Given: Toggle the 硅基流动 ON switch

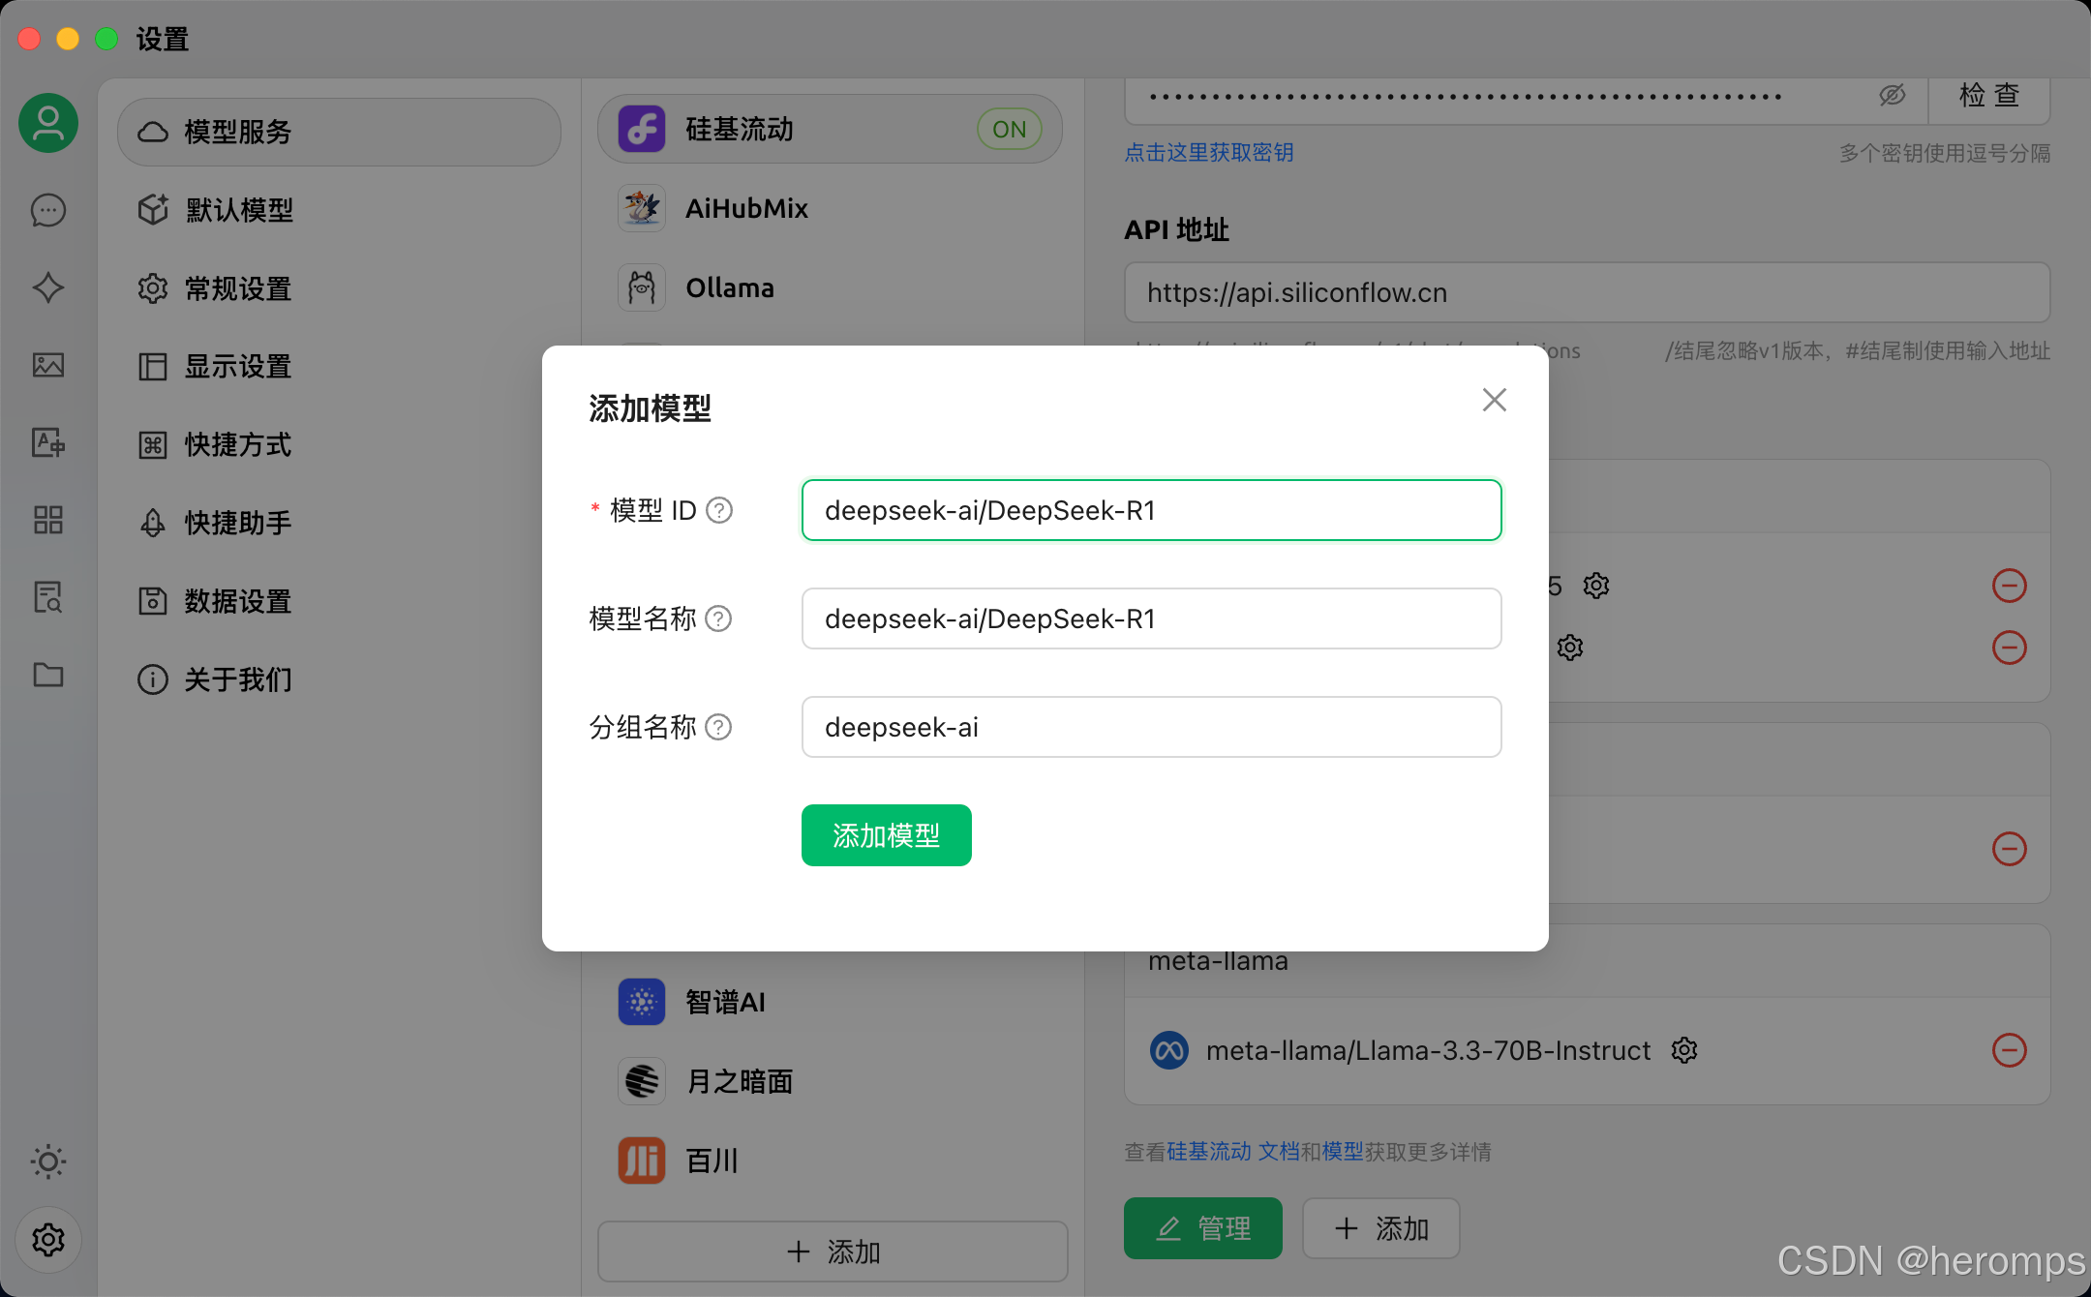Looking at the screenshot, I should (1009, 129).
